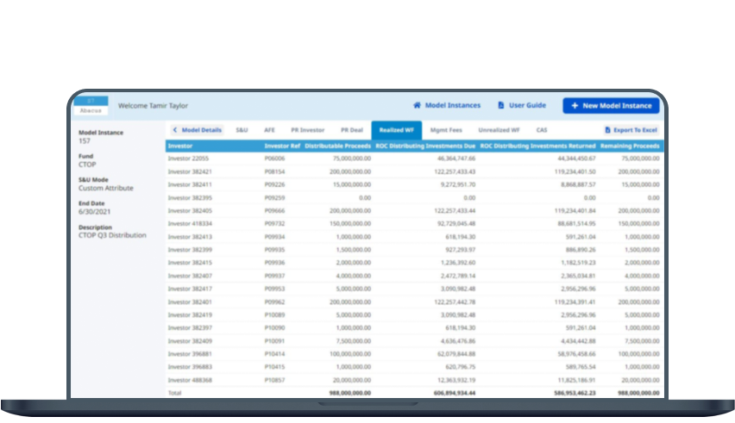
Task: Click Welcome Tamir Taylor text
Action: 153,106
